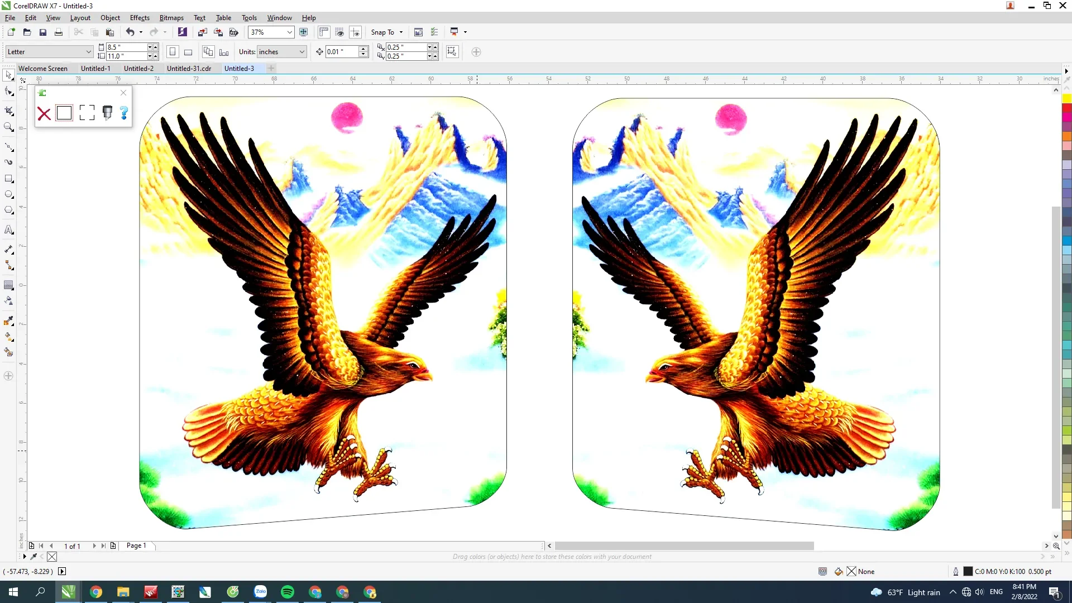Select the Parallel Dimension tool
1072x603 pixels.
coord(8,250)
